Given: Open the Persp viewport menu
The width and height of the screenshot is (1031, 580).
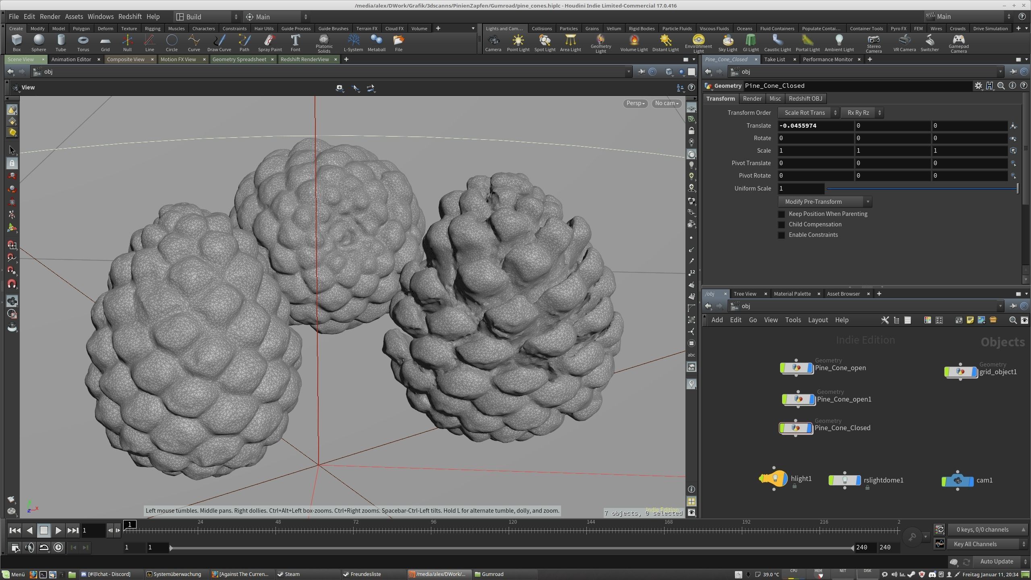Looking at the screenshot, I should tap(635, 104).
